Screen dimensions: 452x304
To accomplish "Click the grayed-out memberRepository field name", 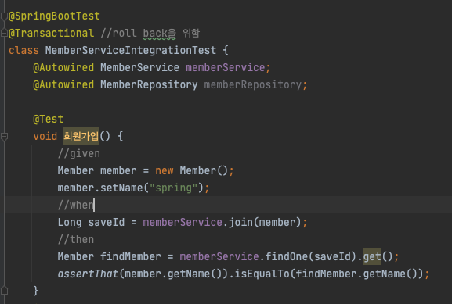I will (252, 85).
